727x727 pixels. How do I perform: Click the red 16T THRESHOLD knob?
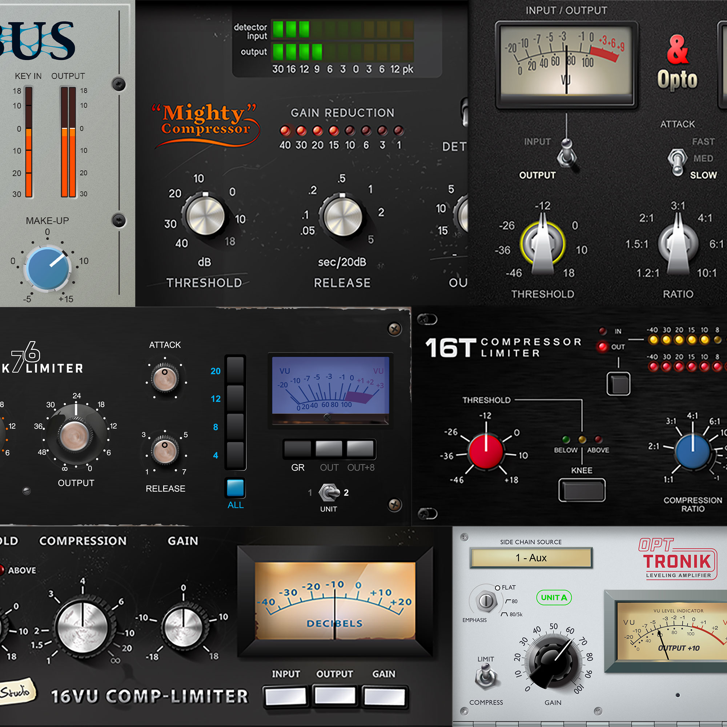[x=486, y=451]
